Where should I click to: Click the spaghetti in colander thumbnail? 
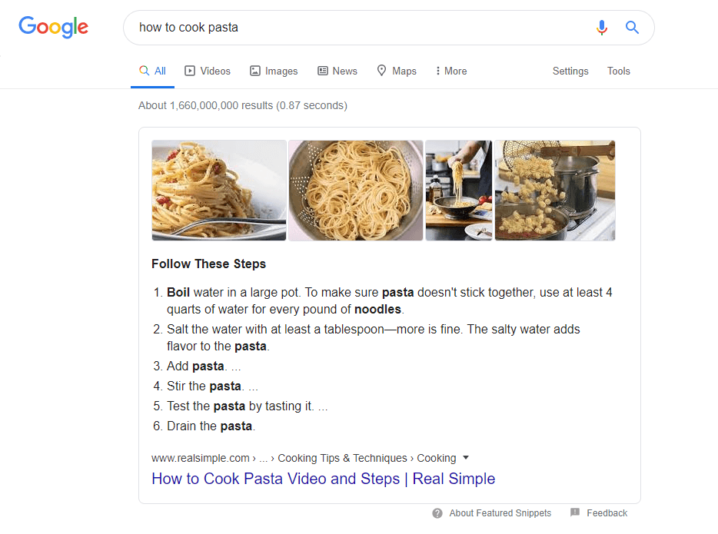356,190
